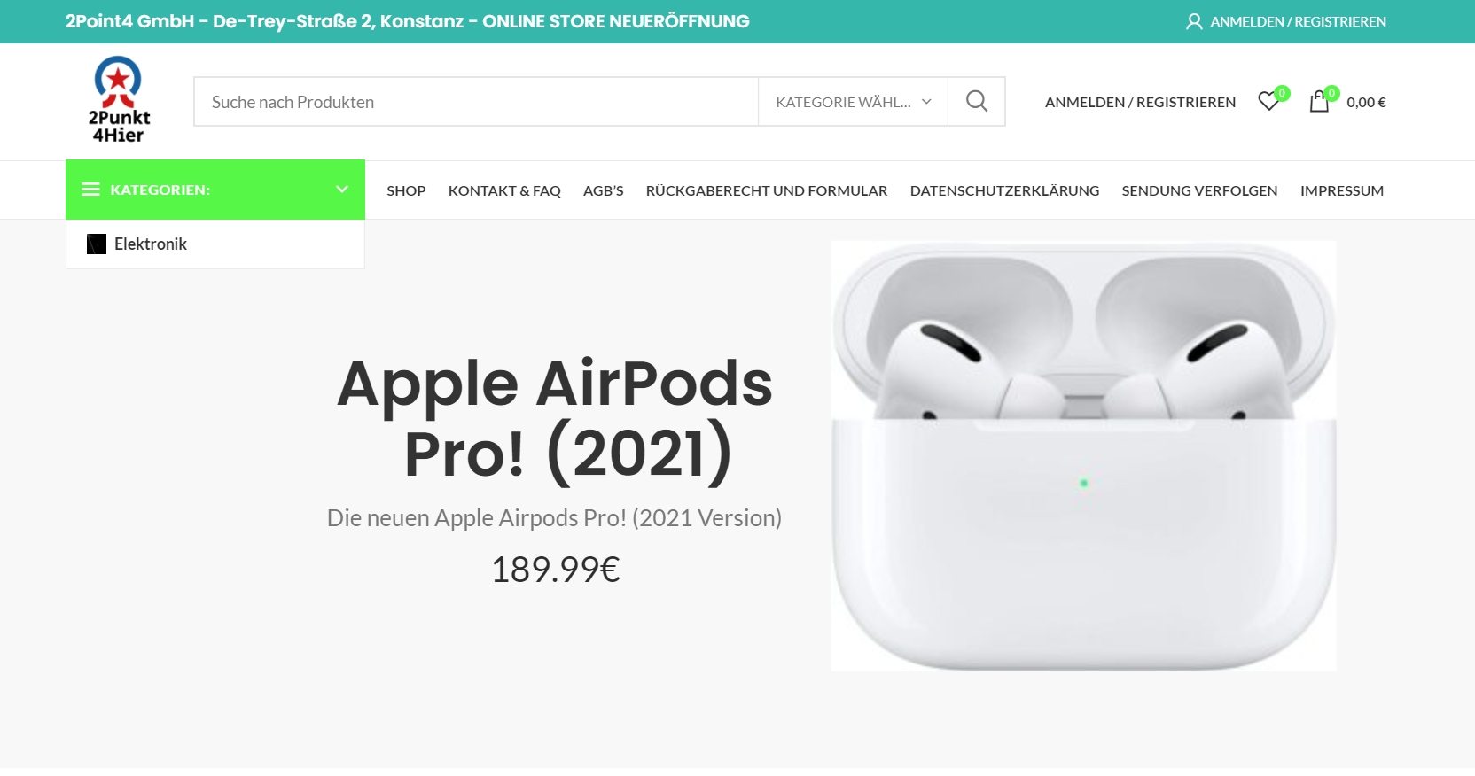1475x776 pixels.
Task: Open the wishlist heart icon
Action: pyautogui.click(x=1268, y=102)
